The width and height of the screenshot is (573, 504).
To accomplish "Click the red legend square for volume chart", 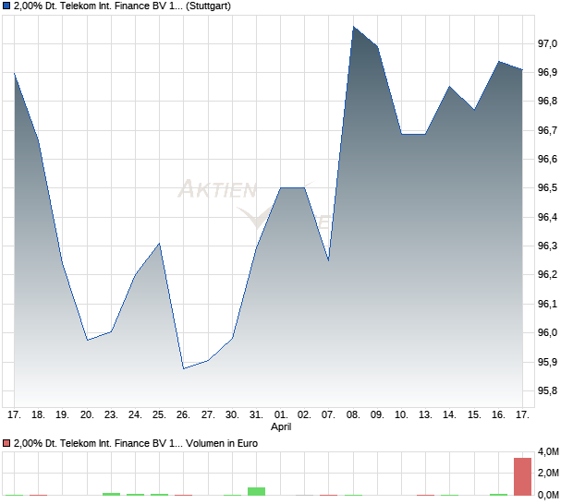I will [6, 443].
